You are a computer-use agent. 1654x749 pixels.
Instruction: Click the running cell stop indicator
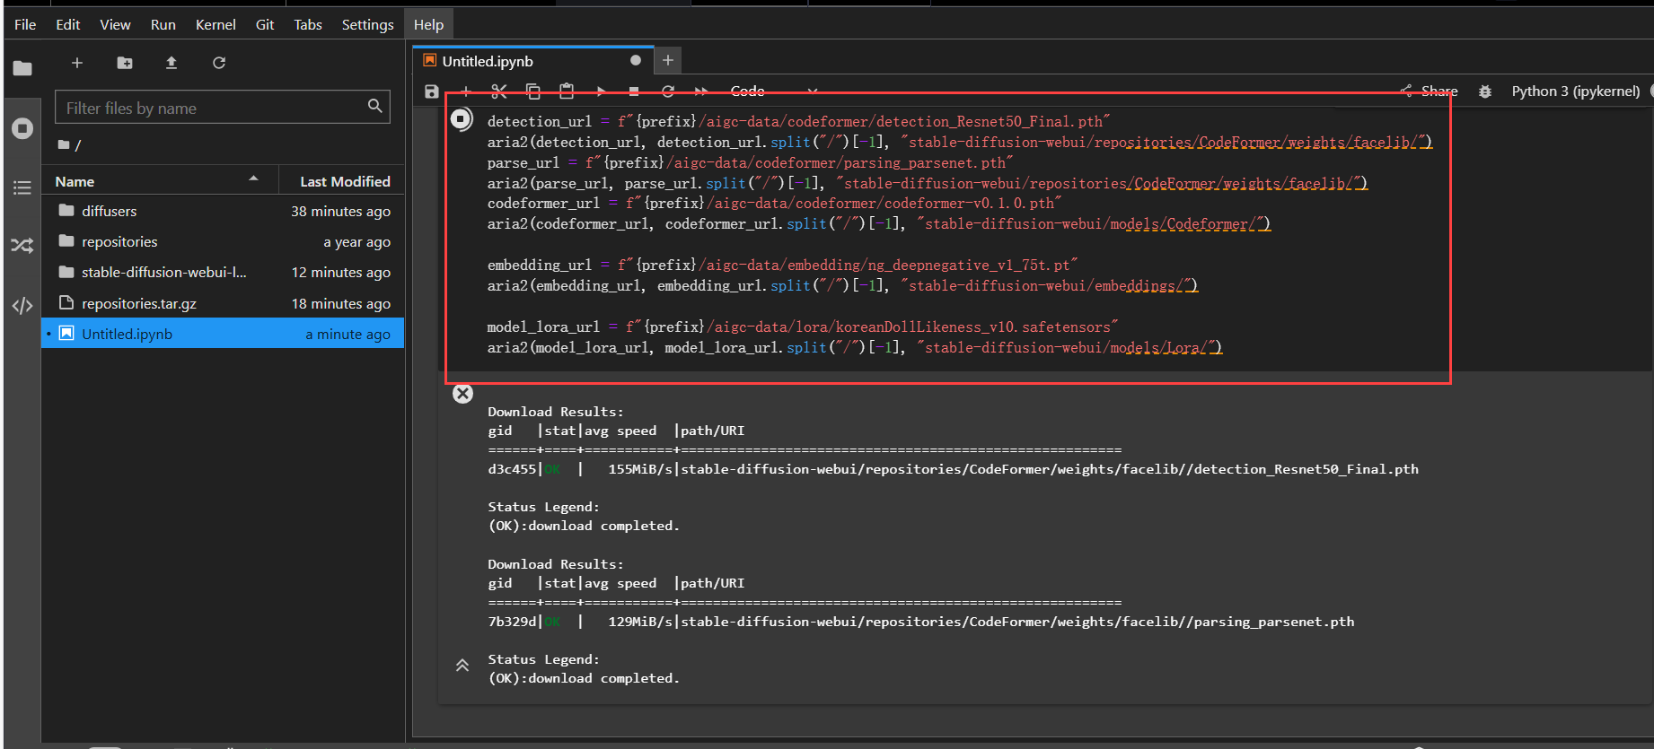tap(462, 118)
